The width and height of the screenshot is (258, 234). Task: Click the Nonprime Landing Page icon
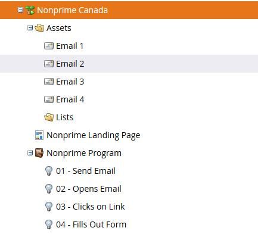point(39,135)
